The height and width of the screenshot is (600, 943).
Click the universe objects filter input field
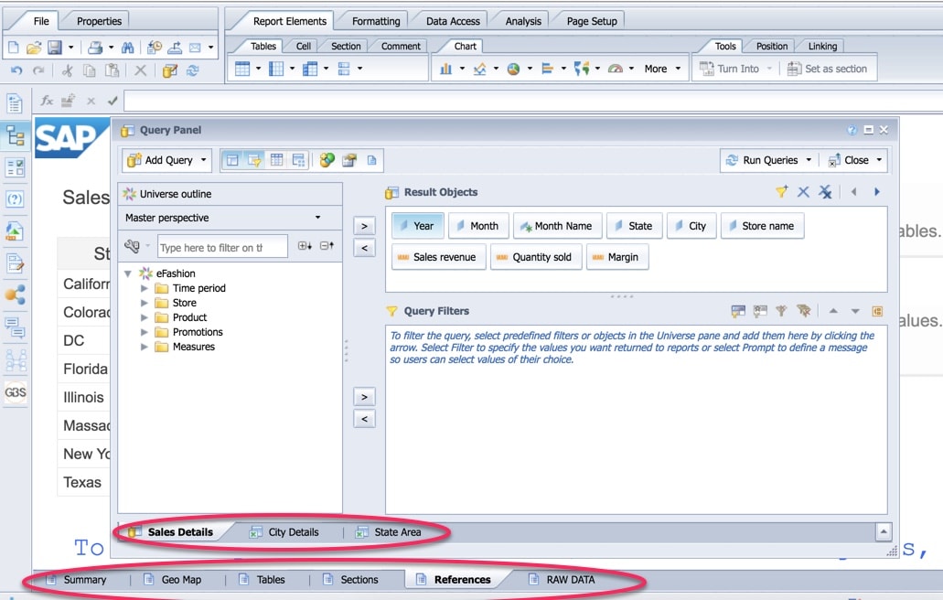222,247
